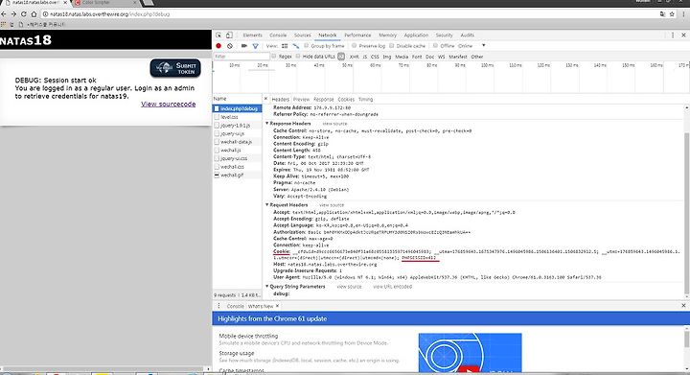Switch to the Sources tab
This screenshot has height=375, width=690.
coord(302,35)
